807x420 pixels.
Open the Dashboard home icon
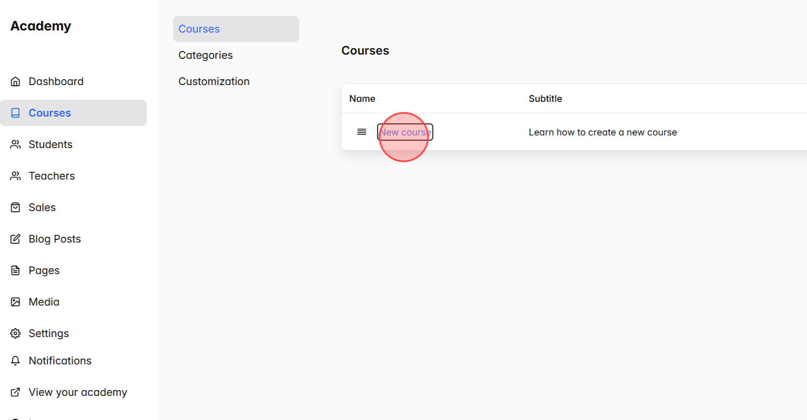click(x=16, y=81)
